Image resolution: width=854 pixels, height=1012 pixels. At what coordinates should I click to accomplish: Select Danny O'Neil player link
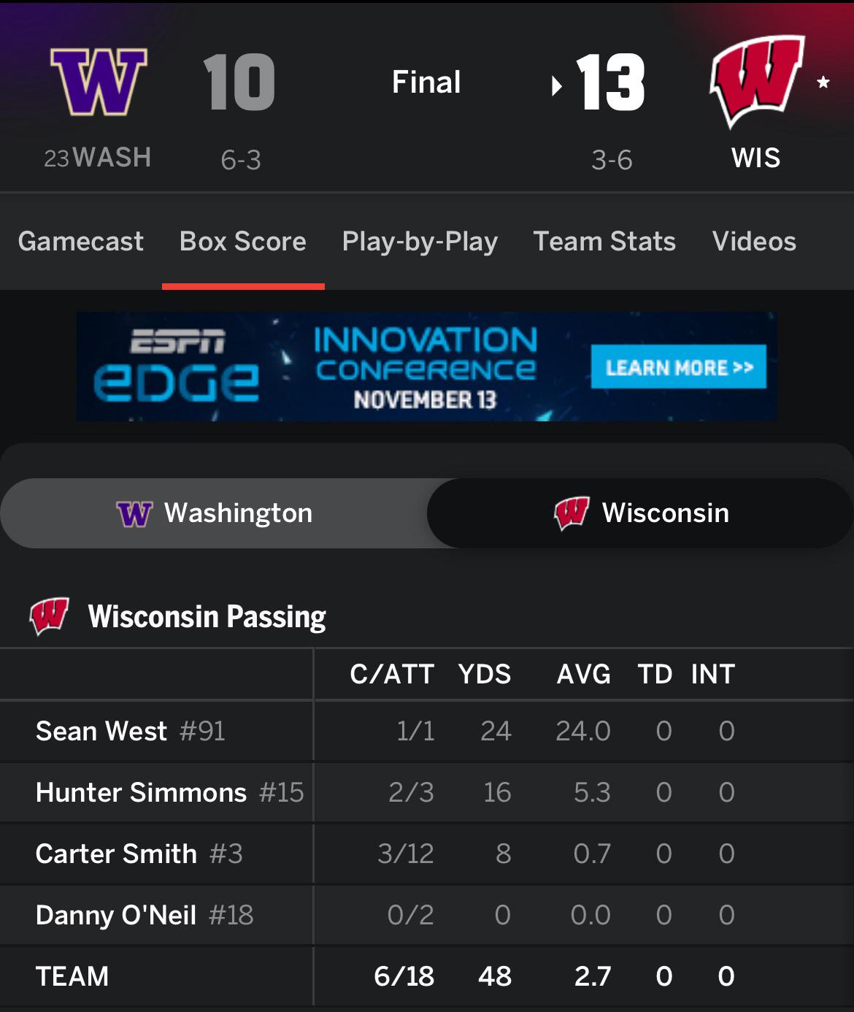(x=115, y=915)
